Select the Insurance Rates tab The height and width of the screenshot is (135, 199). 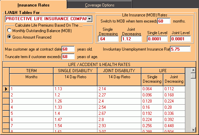34,5
